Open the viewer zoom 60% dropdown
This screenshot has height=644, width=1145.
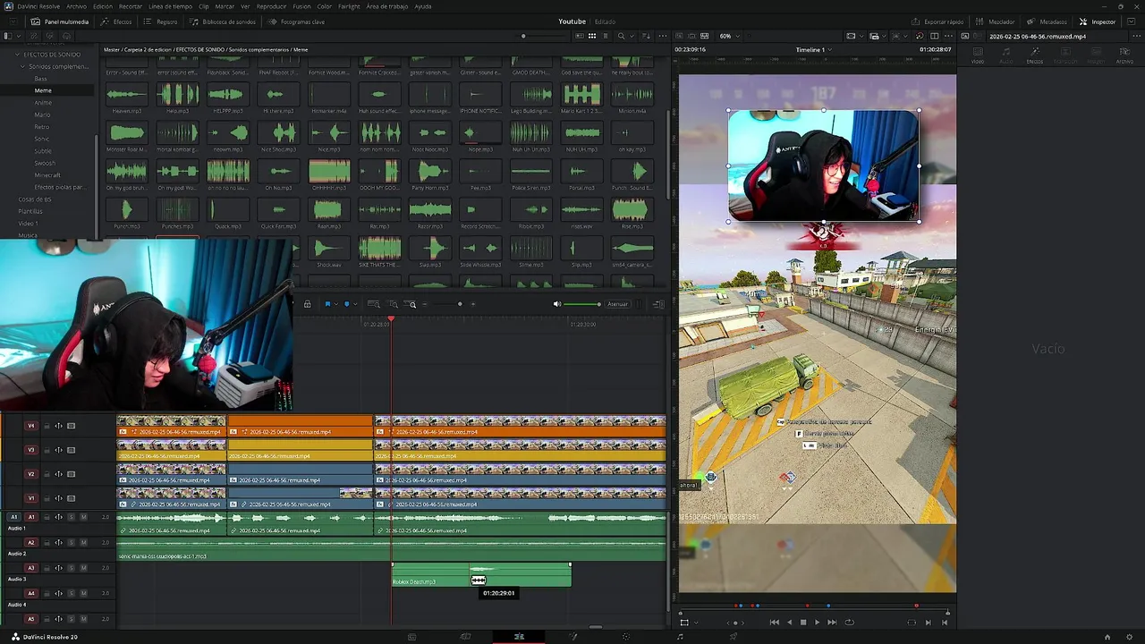coord(728,36)
